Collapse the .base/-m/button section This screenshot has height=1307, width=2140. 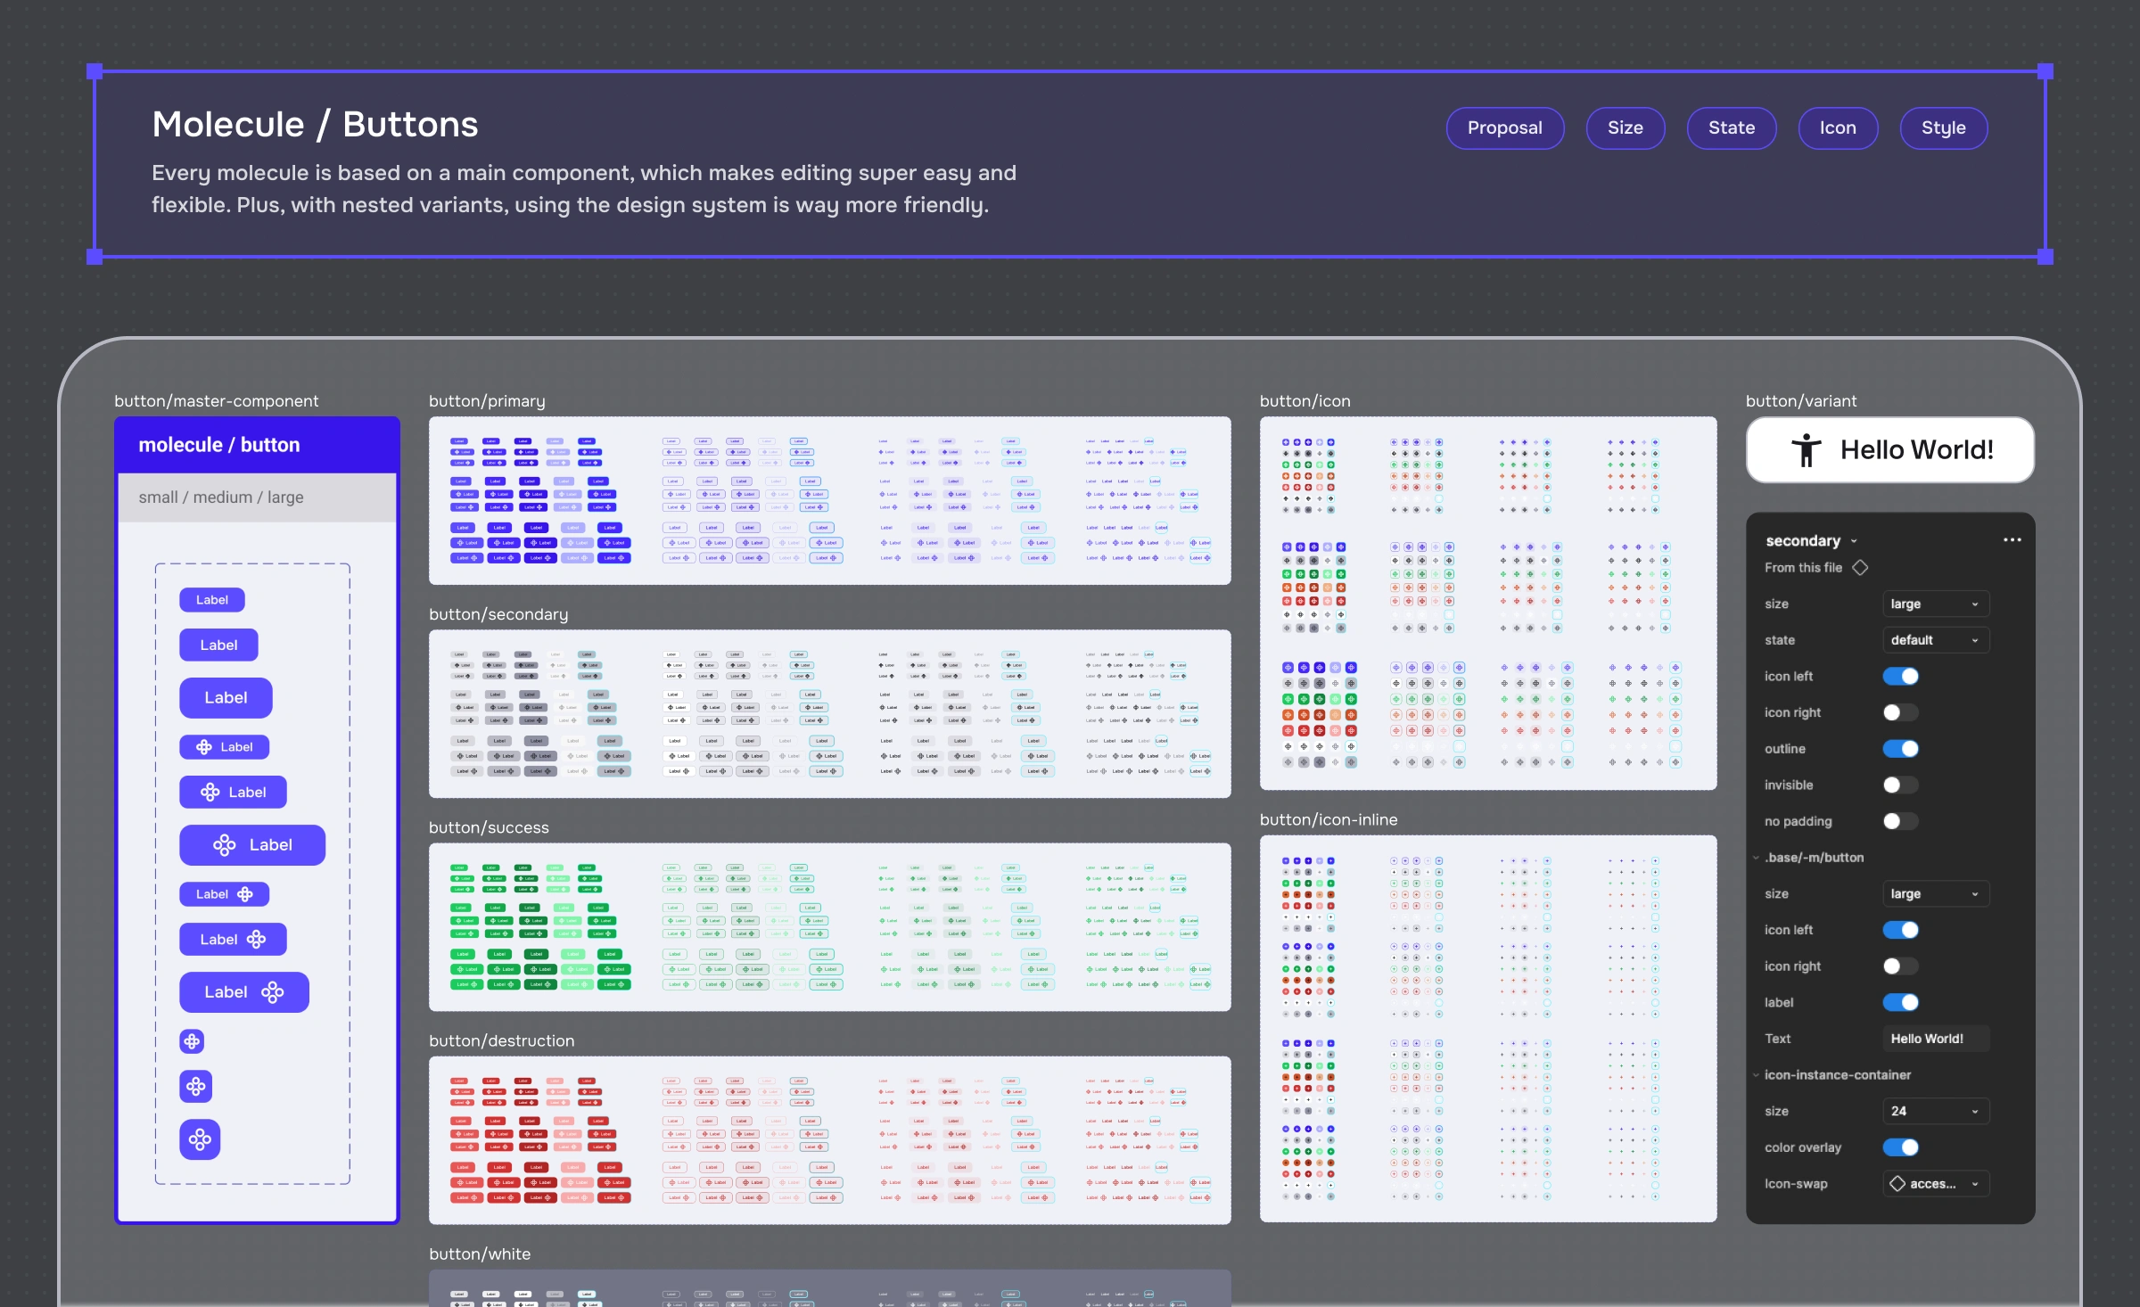(x=1757, y=858)
